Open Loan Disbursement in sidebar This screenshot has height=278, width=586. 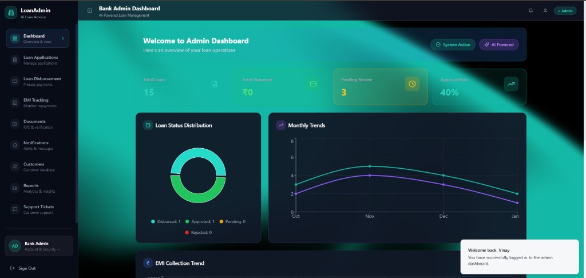click(38, 81)
